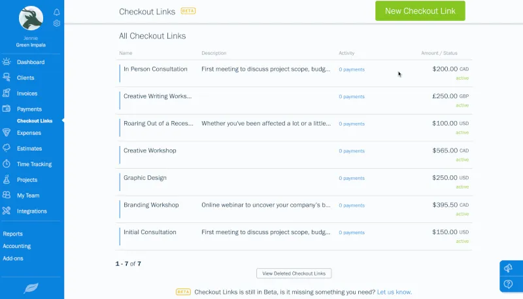Click the Dashboard sidebar icon

7,62
